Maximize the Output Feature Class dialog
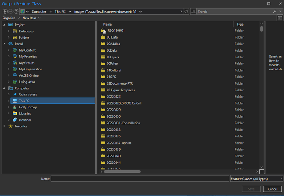Image resolution: width=284 pixels, height=196 pixels. [268, 4]
